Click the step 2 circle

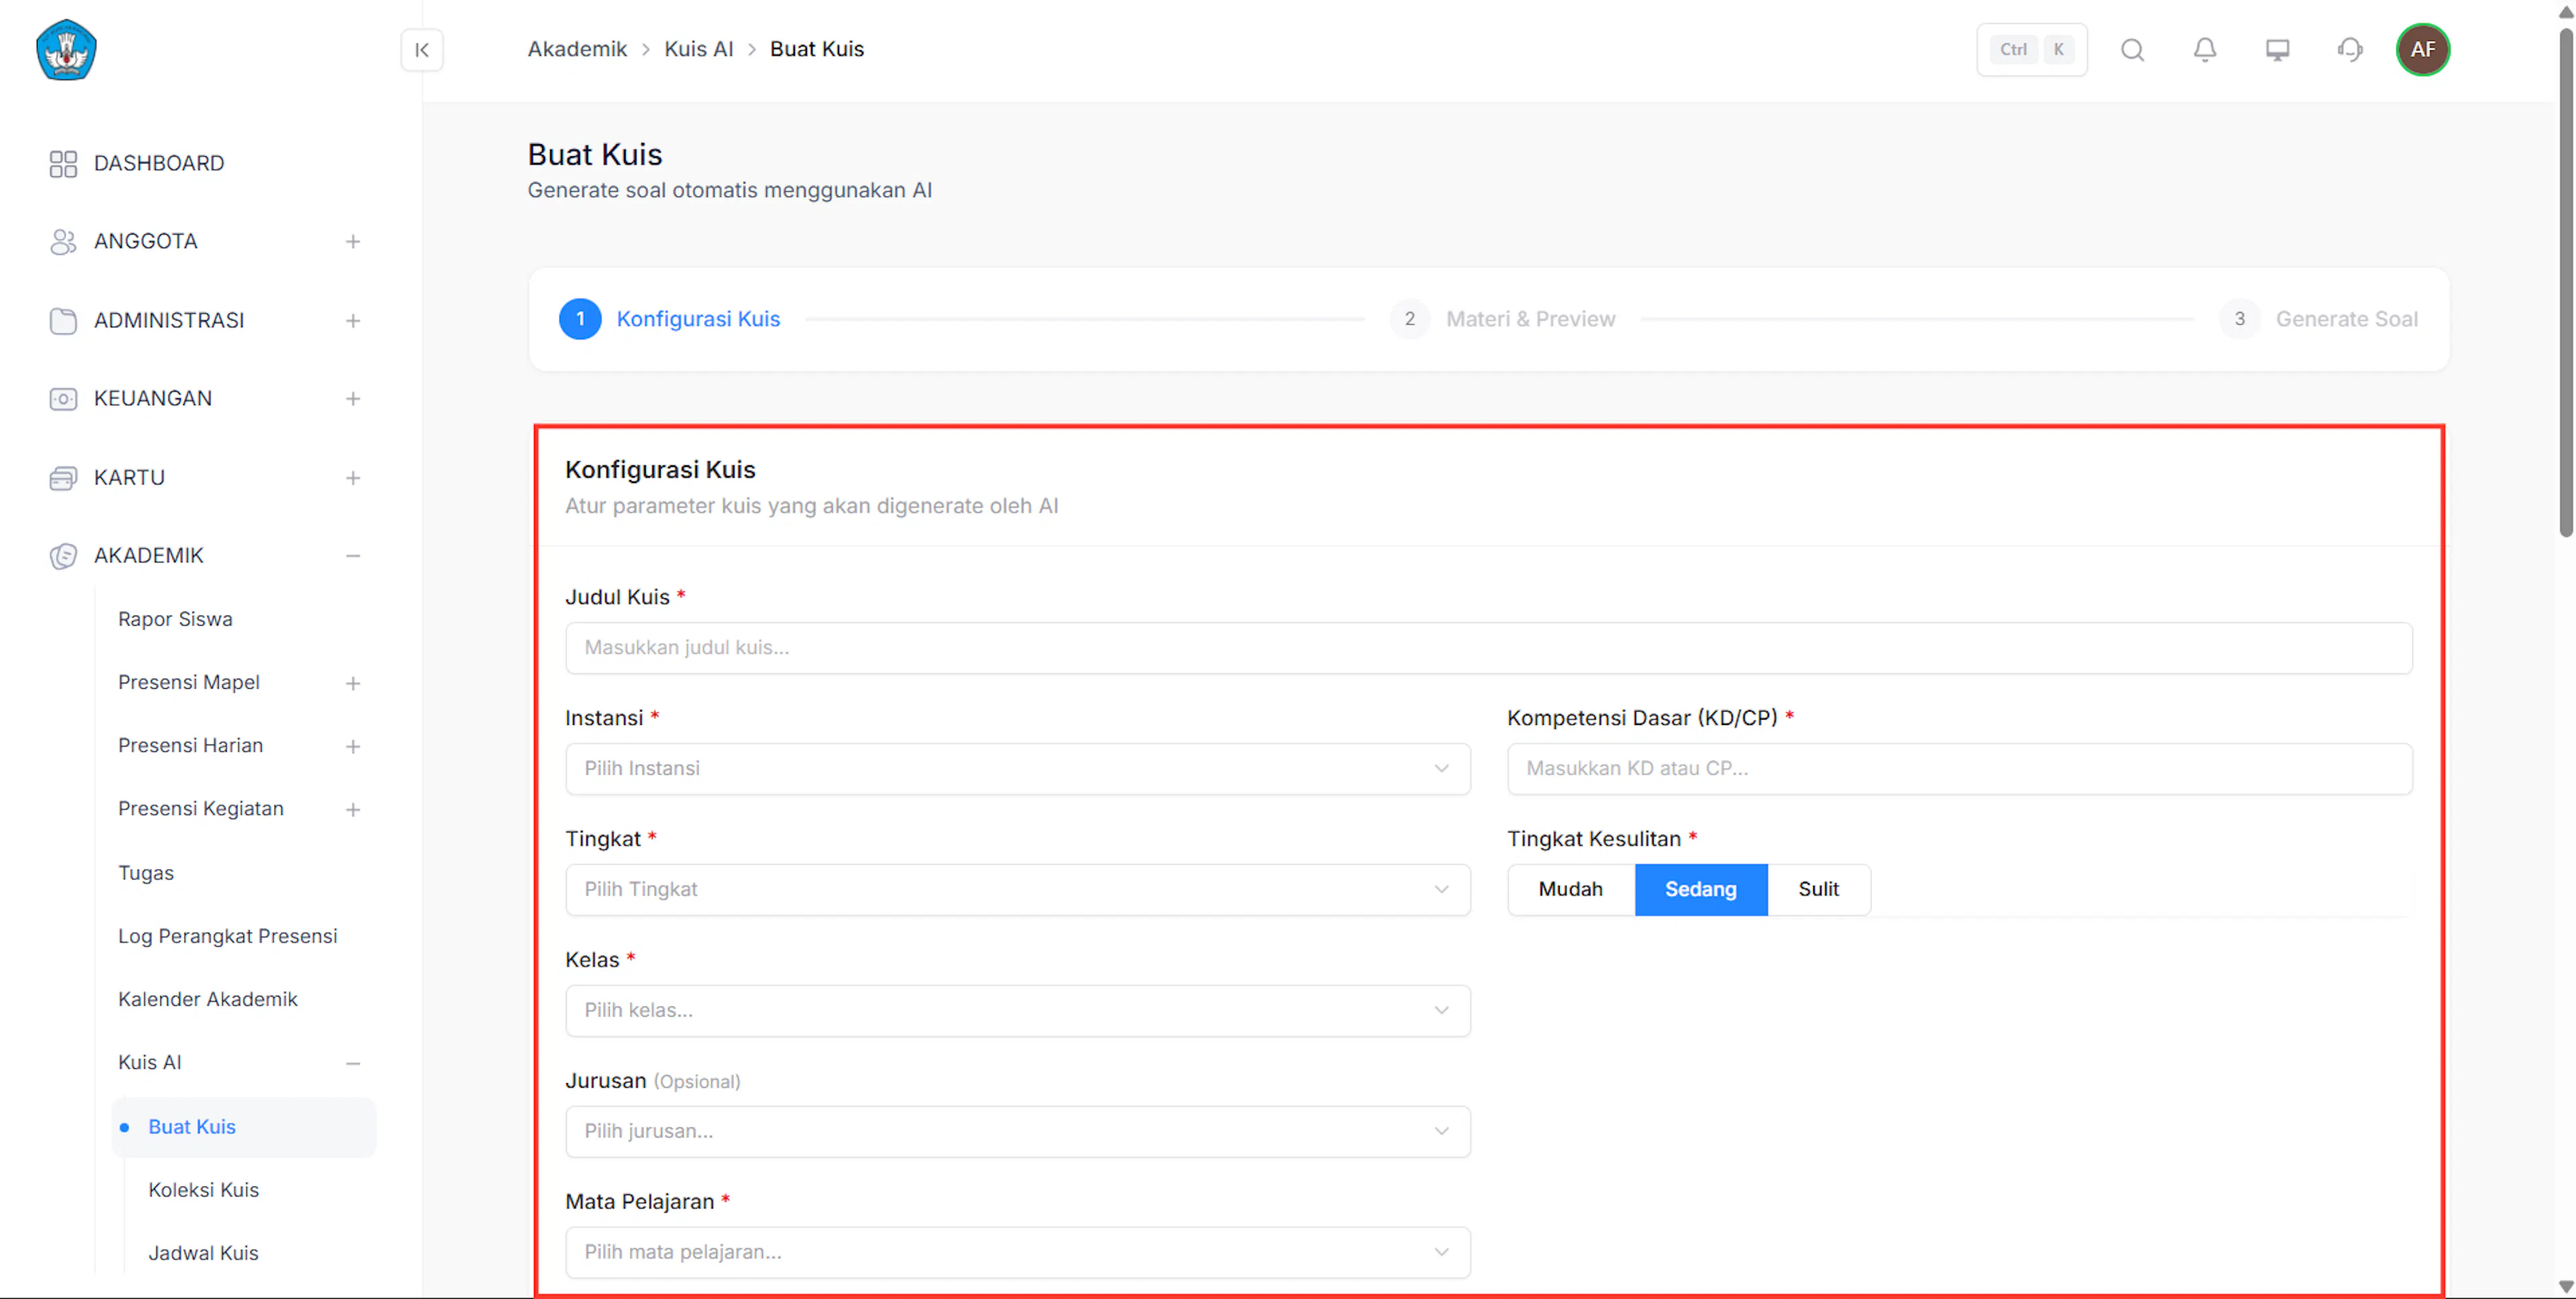[1409, 319]
